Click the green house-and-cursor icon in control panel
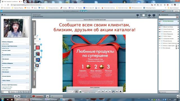Image resolution: width=180 pixels, height=101 pixels. (80, 91)
